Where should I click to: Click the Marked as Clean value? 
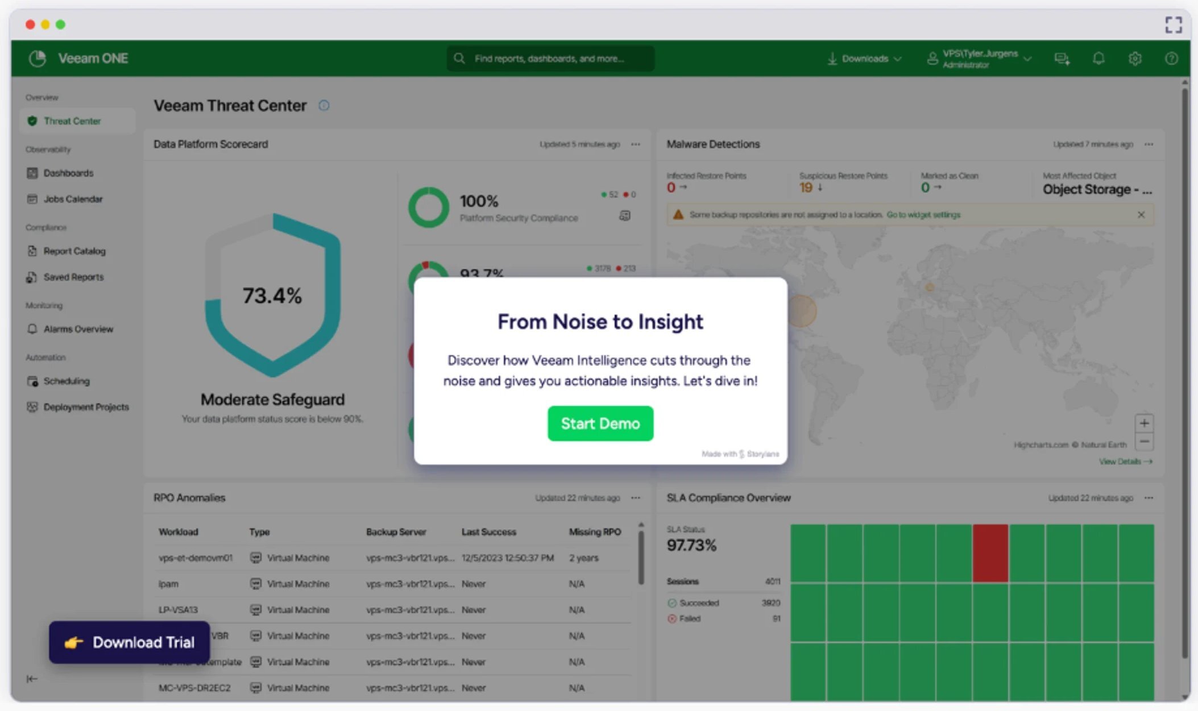925,188
